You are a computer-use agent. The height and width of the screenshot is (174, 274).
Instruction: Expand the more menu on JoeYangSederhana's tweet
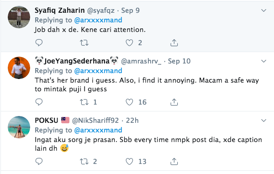coord(263,61)
